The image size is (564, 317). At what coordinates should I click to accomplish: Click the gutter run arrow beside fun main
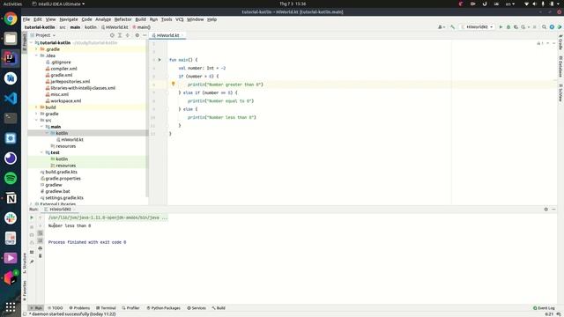[x=160, y=60]
